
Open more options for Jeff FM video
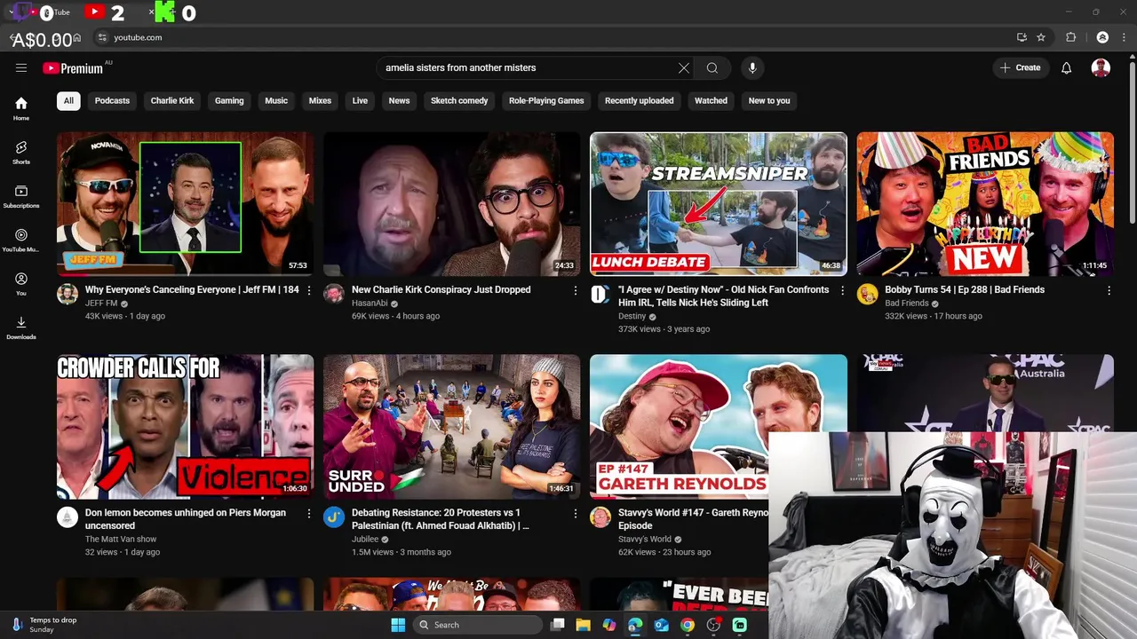click(309, 290)
